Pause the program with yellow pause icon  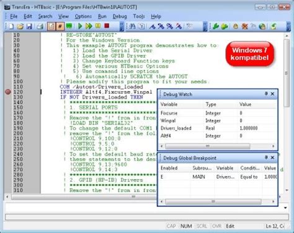point(98,26)
